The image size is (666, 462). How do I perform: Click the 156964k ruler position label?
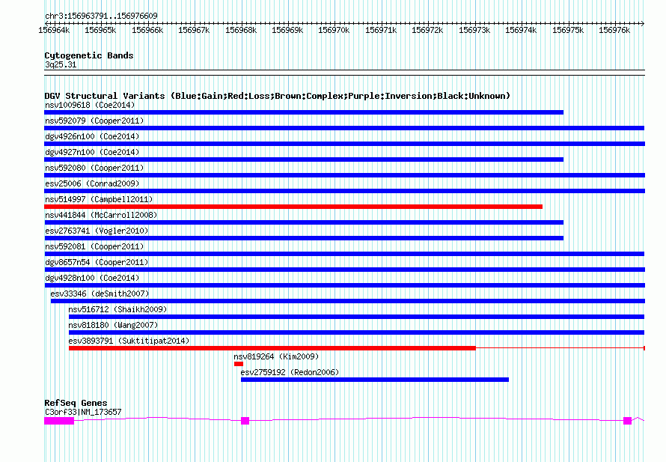point(54,31)
